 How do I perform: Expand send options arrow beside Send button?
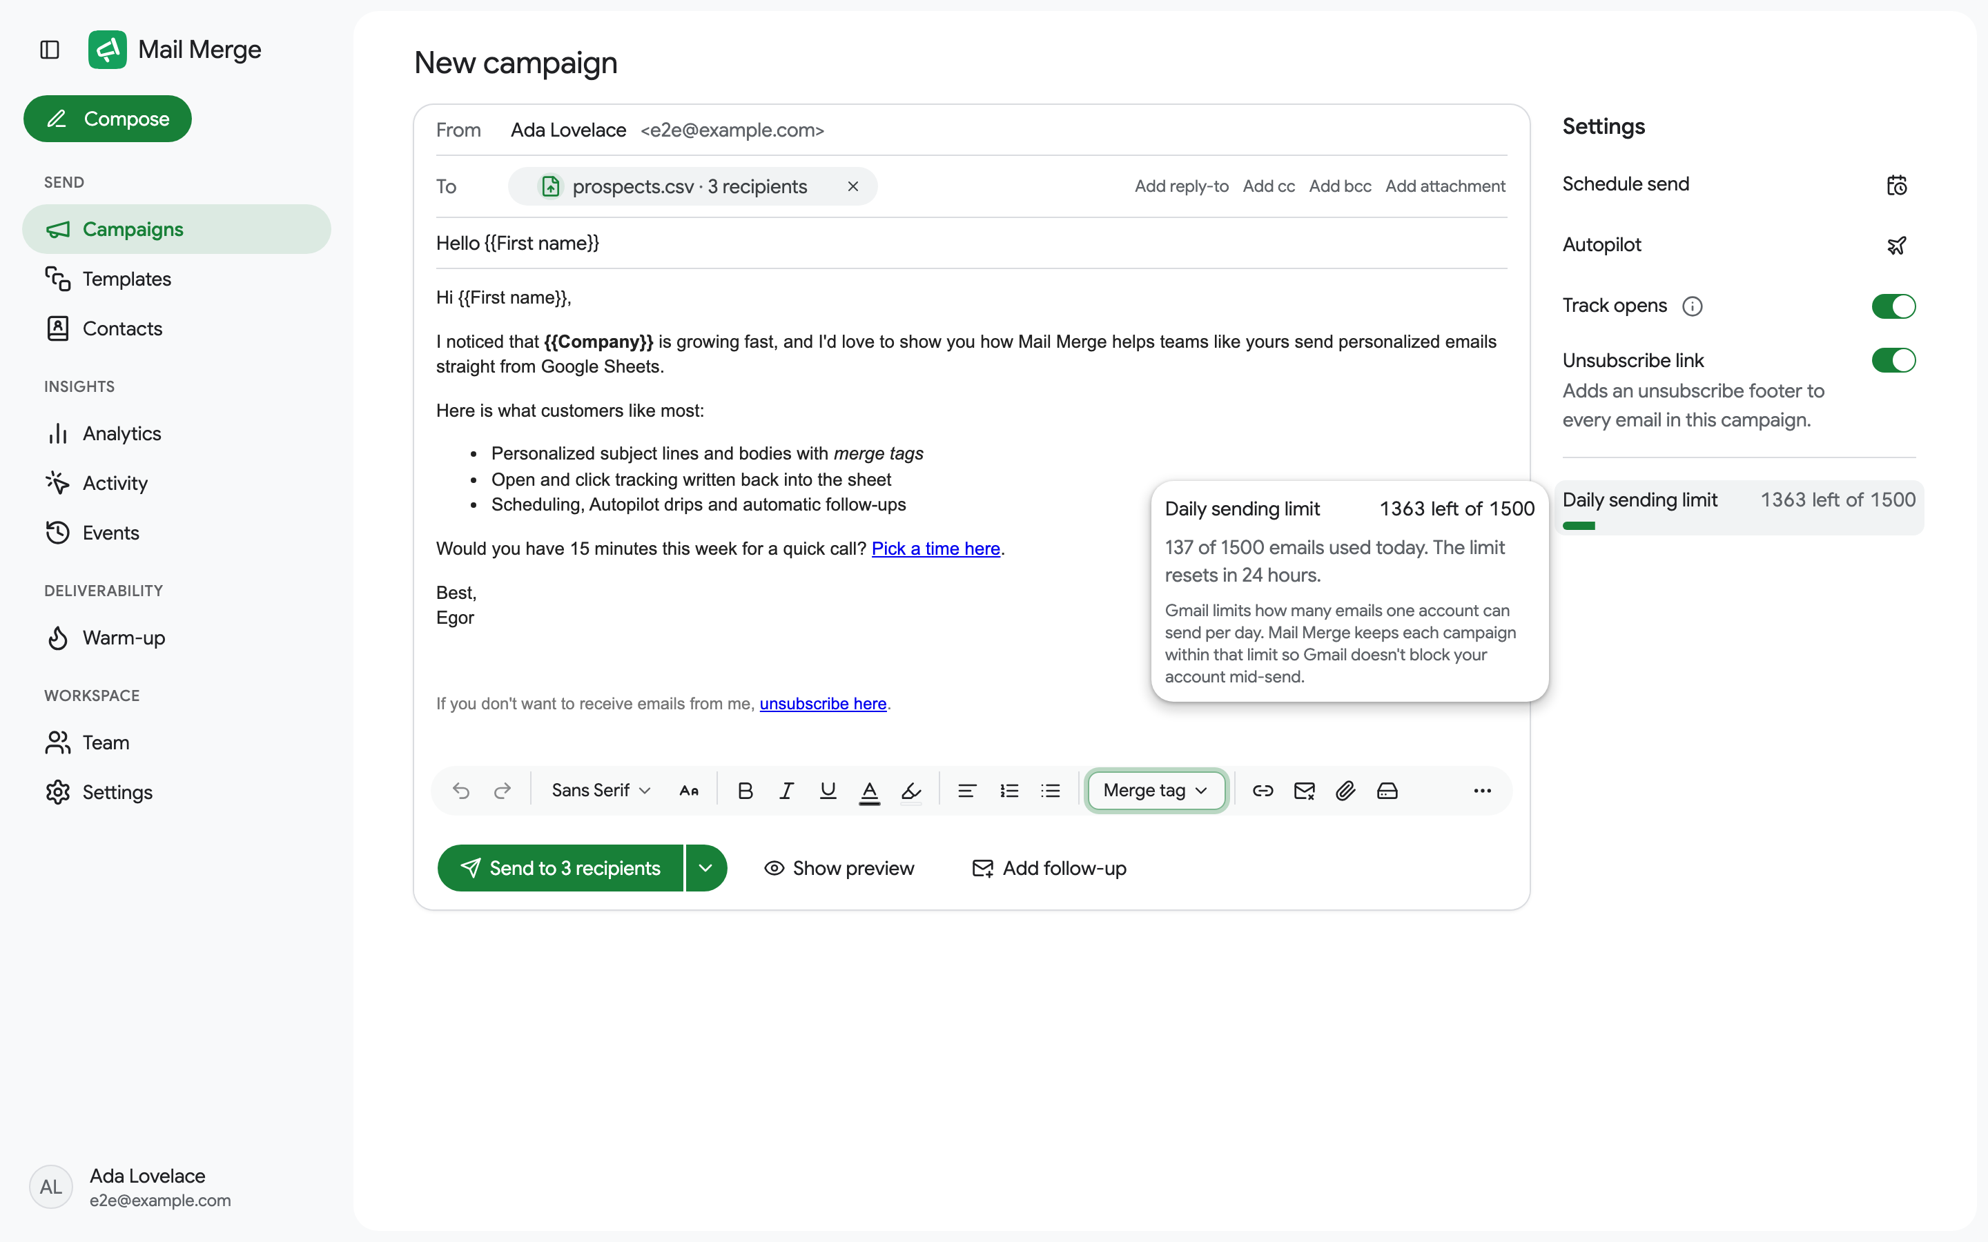coord(705,868)
